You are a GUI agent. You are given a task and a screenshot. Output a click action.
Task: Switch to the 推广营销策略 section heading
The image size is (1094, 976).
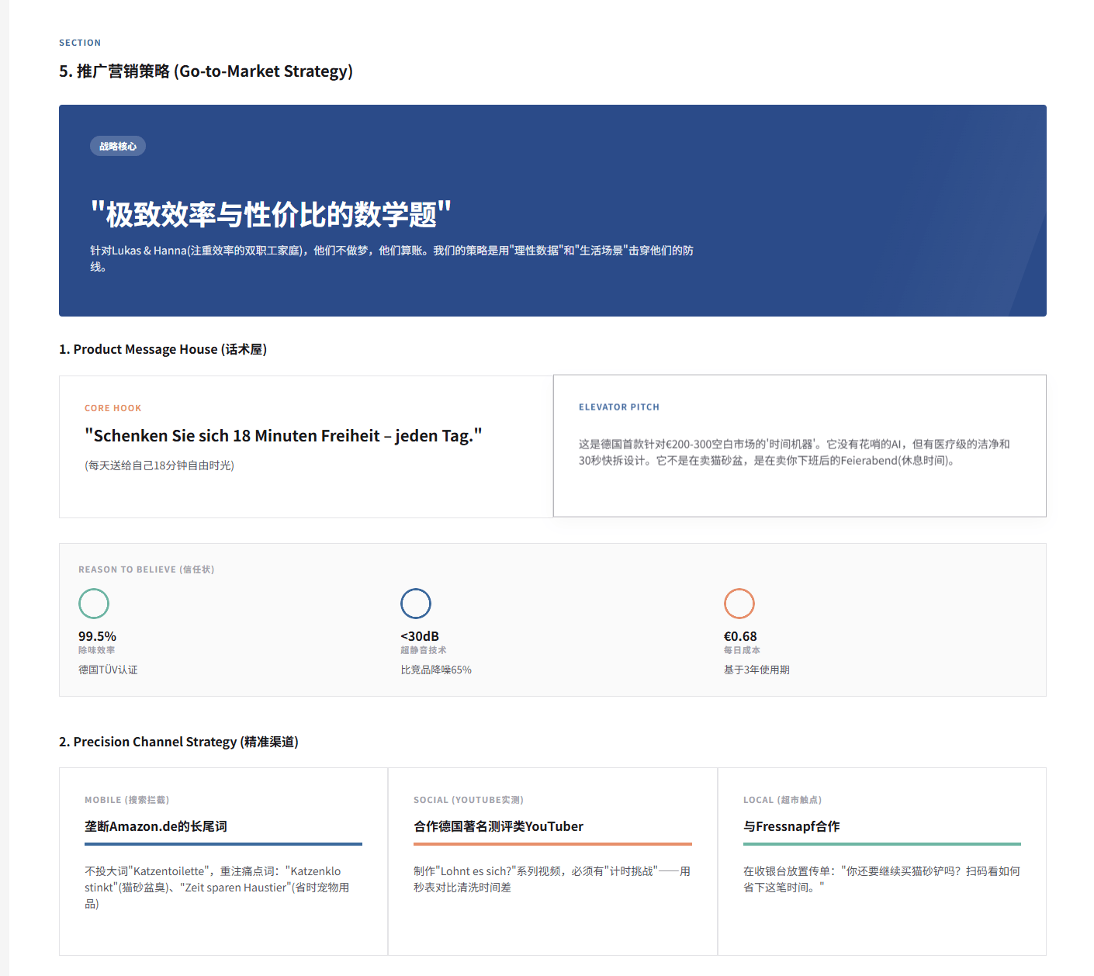pos(205,71)
